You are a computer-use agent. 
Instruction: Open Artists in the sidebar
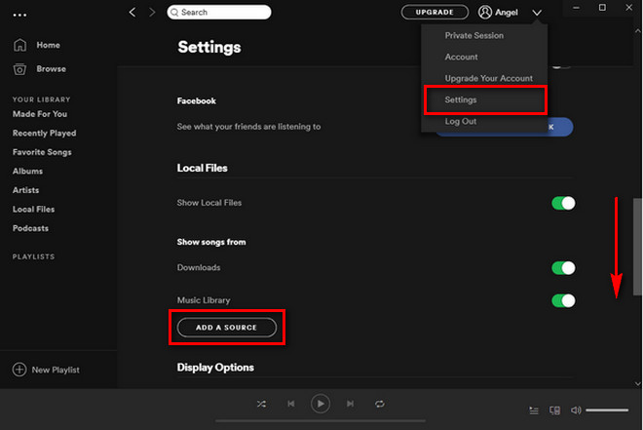(x=26, y=190)
